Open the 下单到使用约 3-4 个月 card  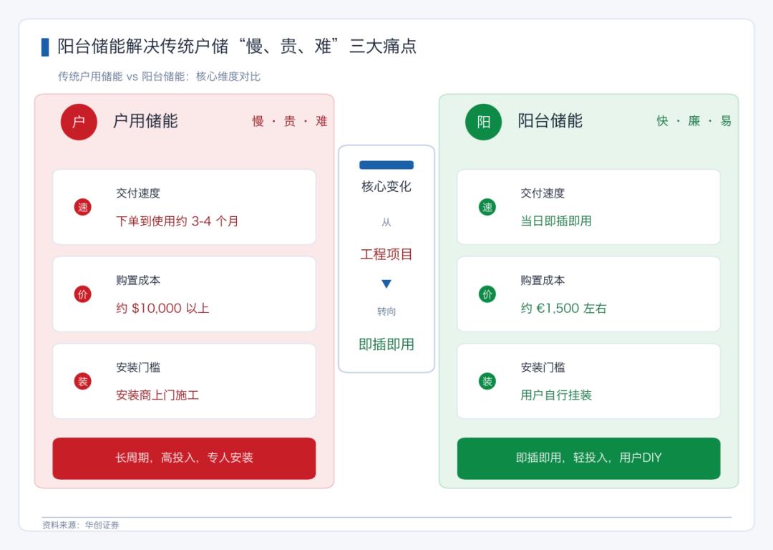(x=185, y=207)
